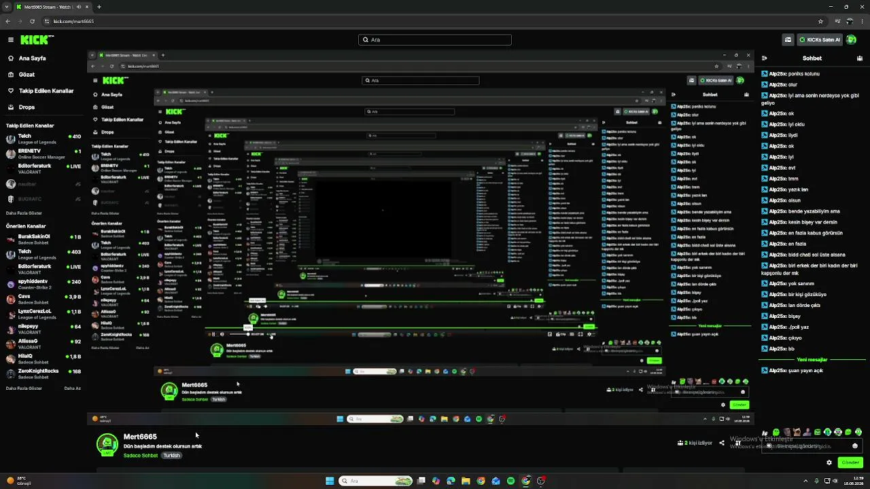870x489 pixels.
Task: Open Task View on the taskbar
Action: click(x=421, y=481)
